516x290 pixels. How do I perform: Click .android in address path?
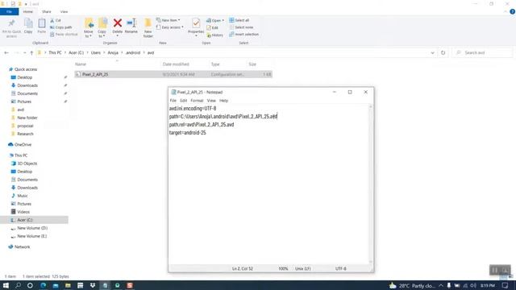133,52
